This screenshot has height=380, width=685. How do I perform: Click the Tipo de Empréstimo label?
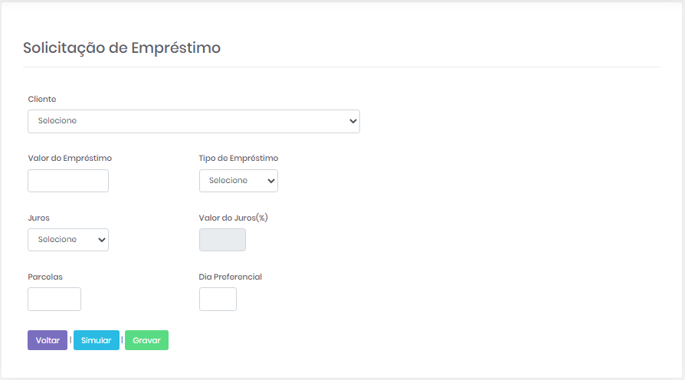pyautogui.click(x=238, y=159)
